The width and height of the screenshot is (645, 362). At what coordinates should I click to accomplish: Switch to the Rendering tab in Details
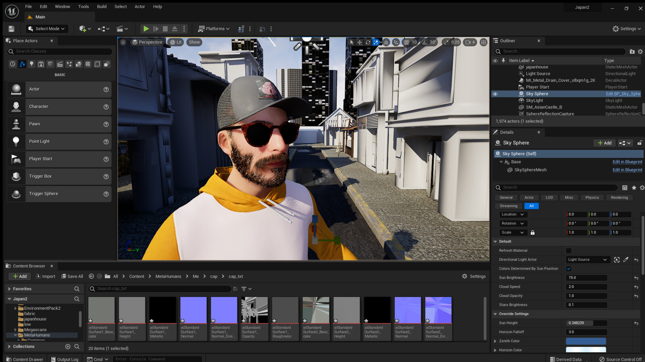point(619,197)
